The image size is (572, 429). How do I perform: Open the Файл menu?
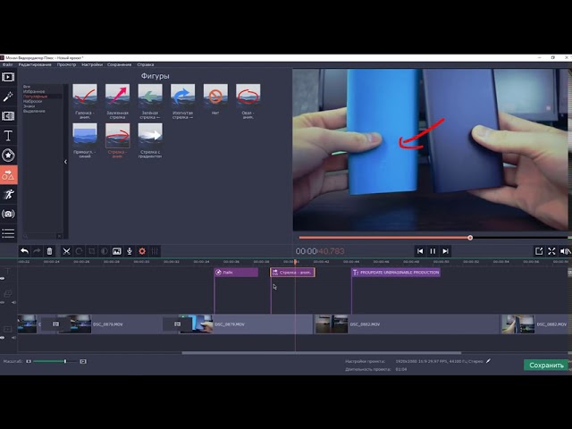pyautogui.click(x=7, y=64)
